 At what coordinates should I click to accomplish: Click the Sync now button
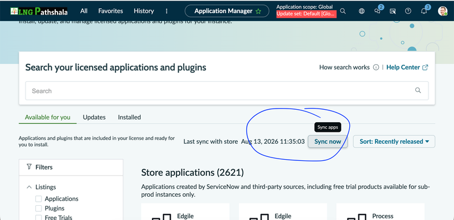tap(328, 142)
